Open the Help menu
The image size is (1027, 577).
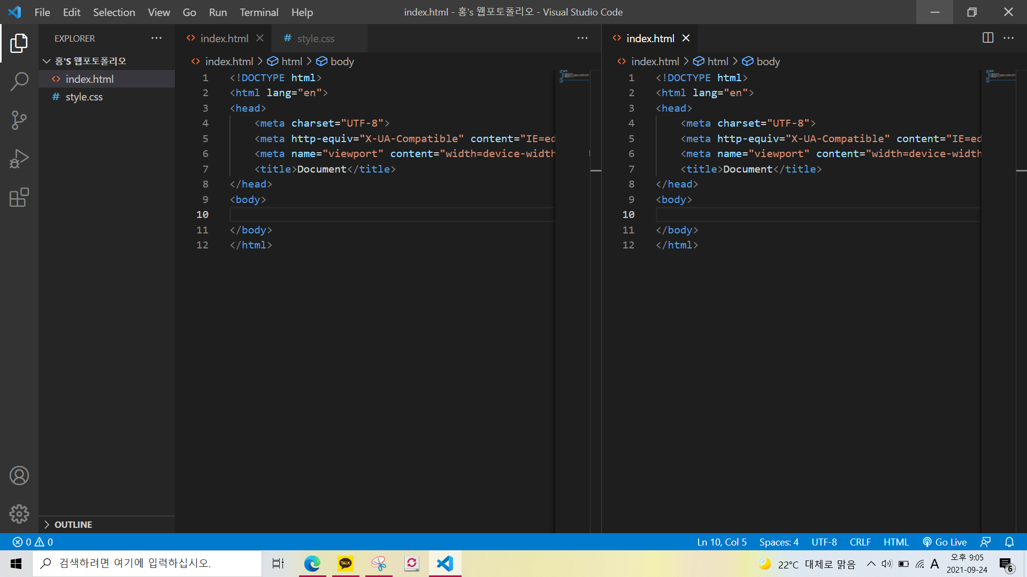(x=302, y=12)
